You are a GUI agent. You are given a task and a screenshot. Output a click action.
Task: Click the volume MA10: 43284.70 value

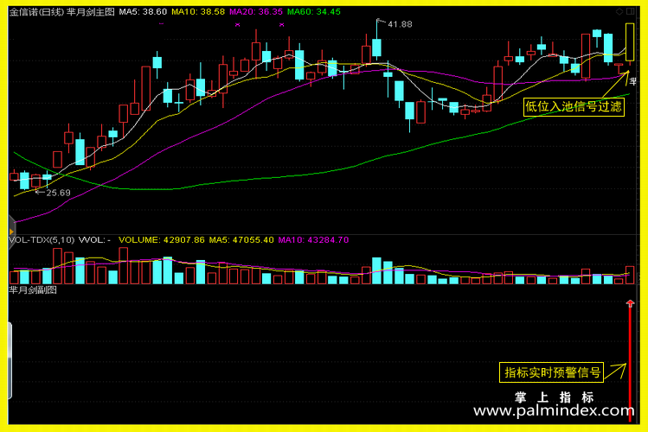[x=313, y=239]
